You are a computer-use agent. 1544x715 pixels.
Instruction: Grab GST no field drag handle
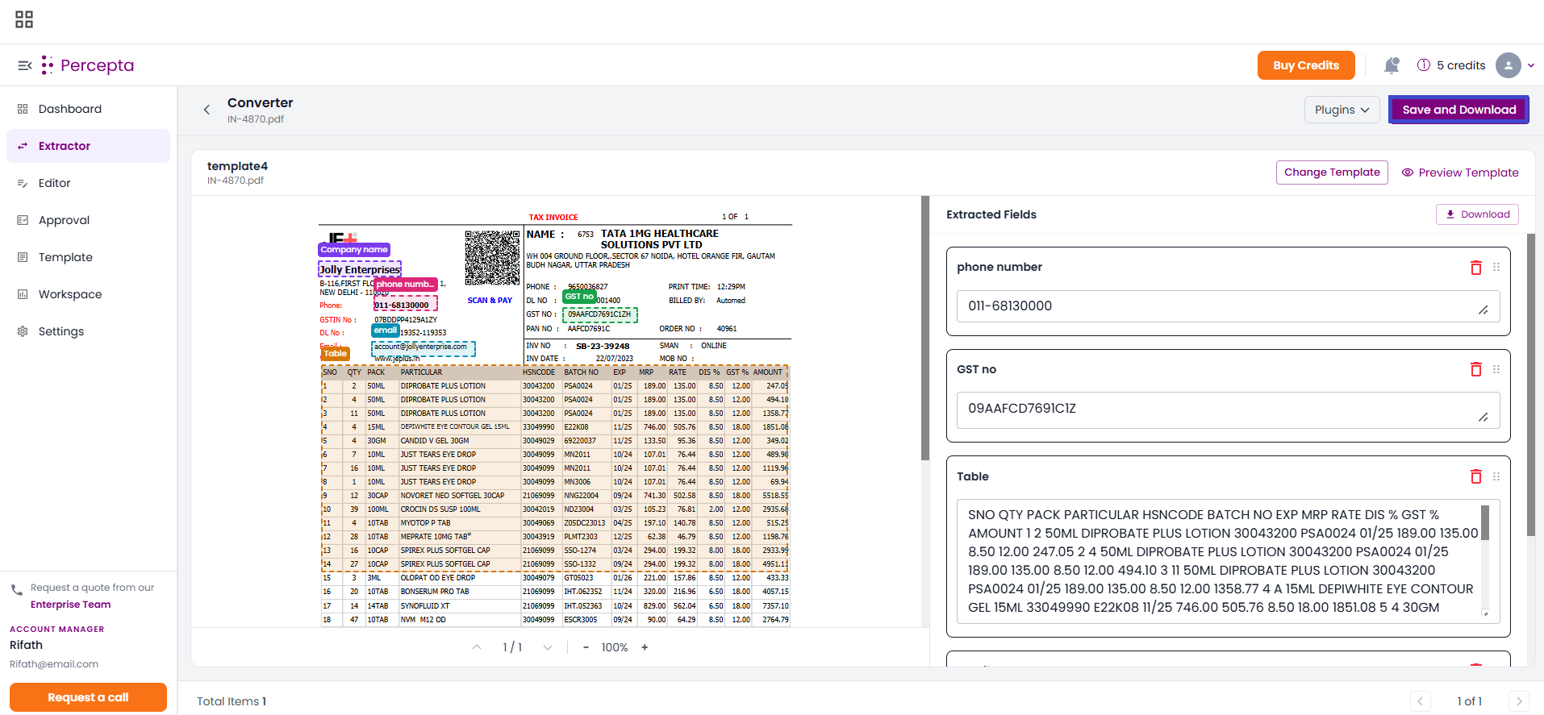1496,369
